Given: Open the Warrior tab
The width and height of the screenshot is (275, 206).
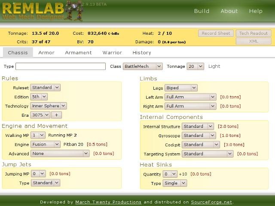Looking at the screenshot, I should pyautogui.click(x=112, y=53).
